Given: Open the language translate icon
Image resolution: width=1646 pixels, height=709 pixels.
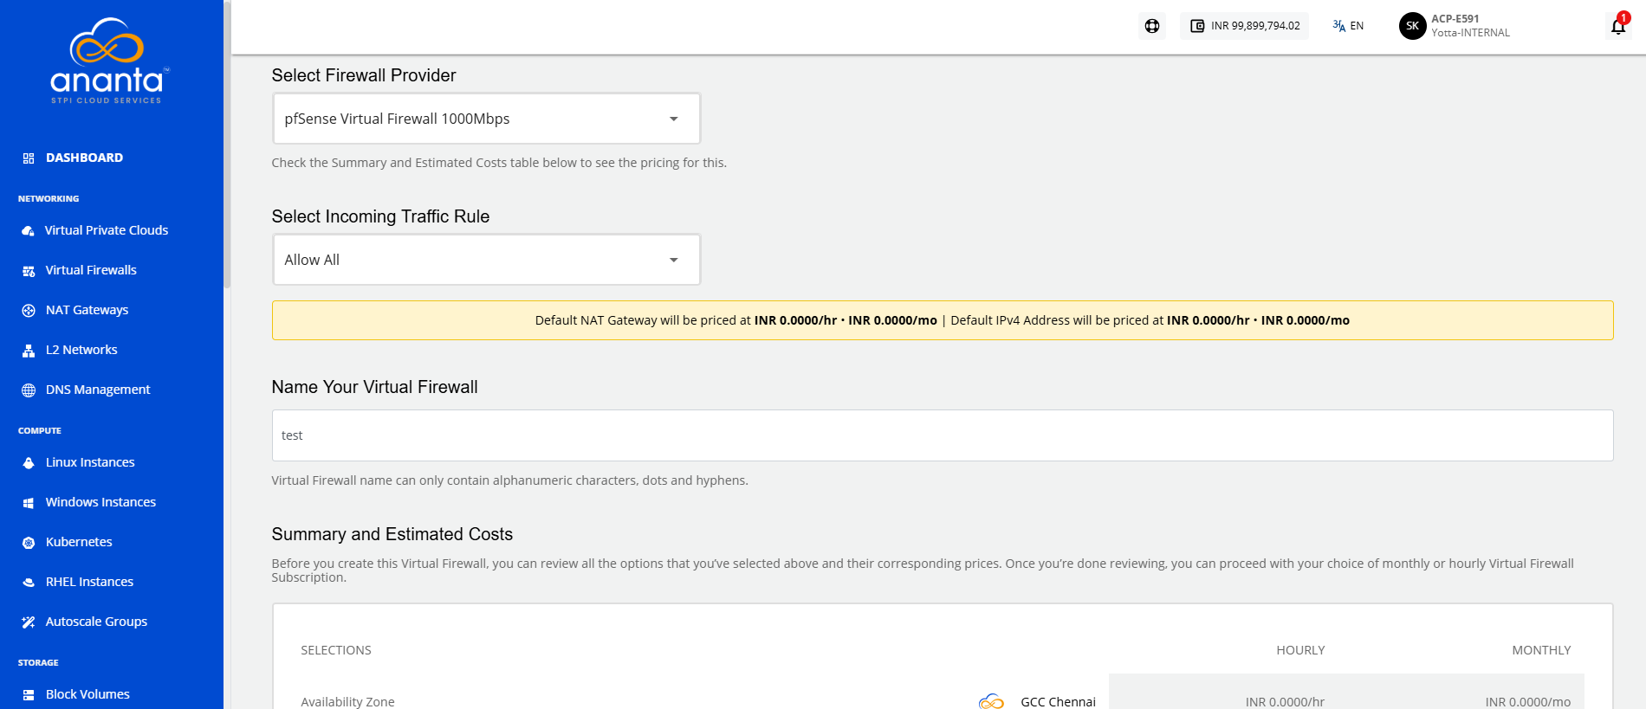Looking at the screenshot, I should tap(1339, 26).
